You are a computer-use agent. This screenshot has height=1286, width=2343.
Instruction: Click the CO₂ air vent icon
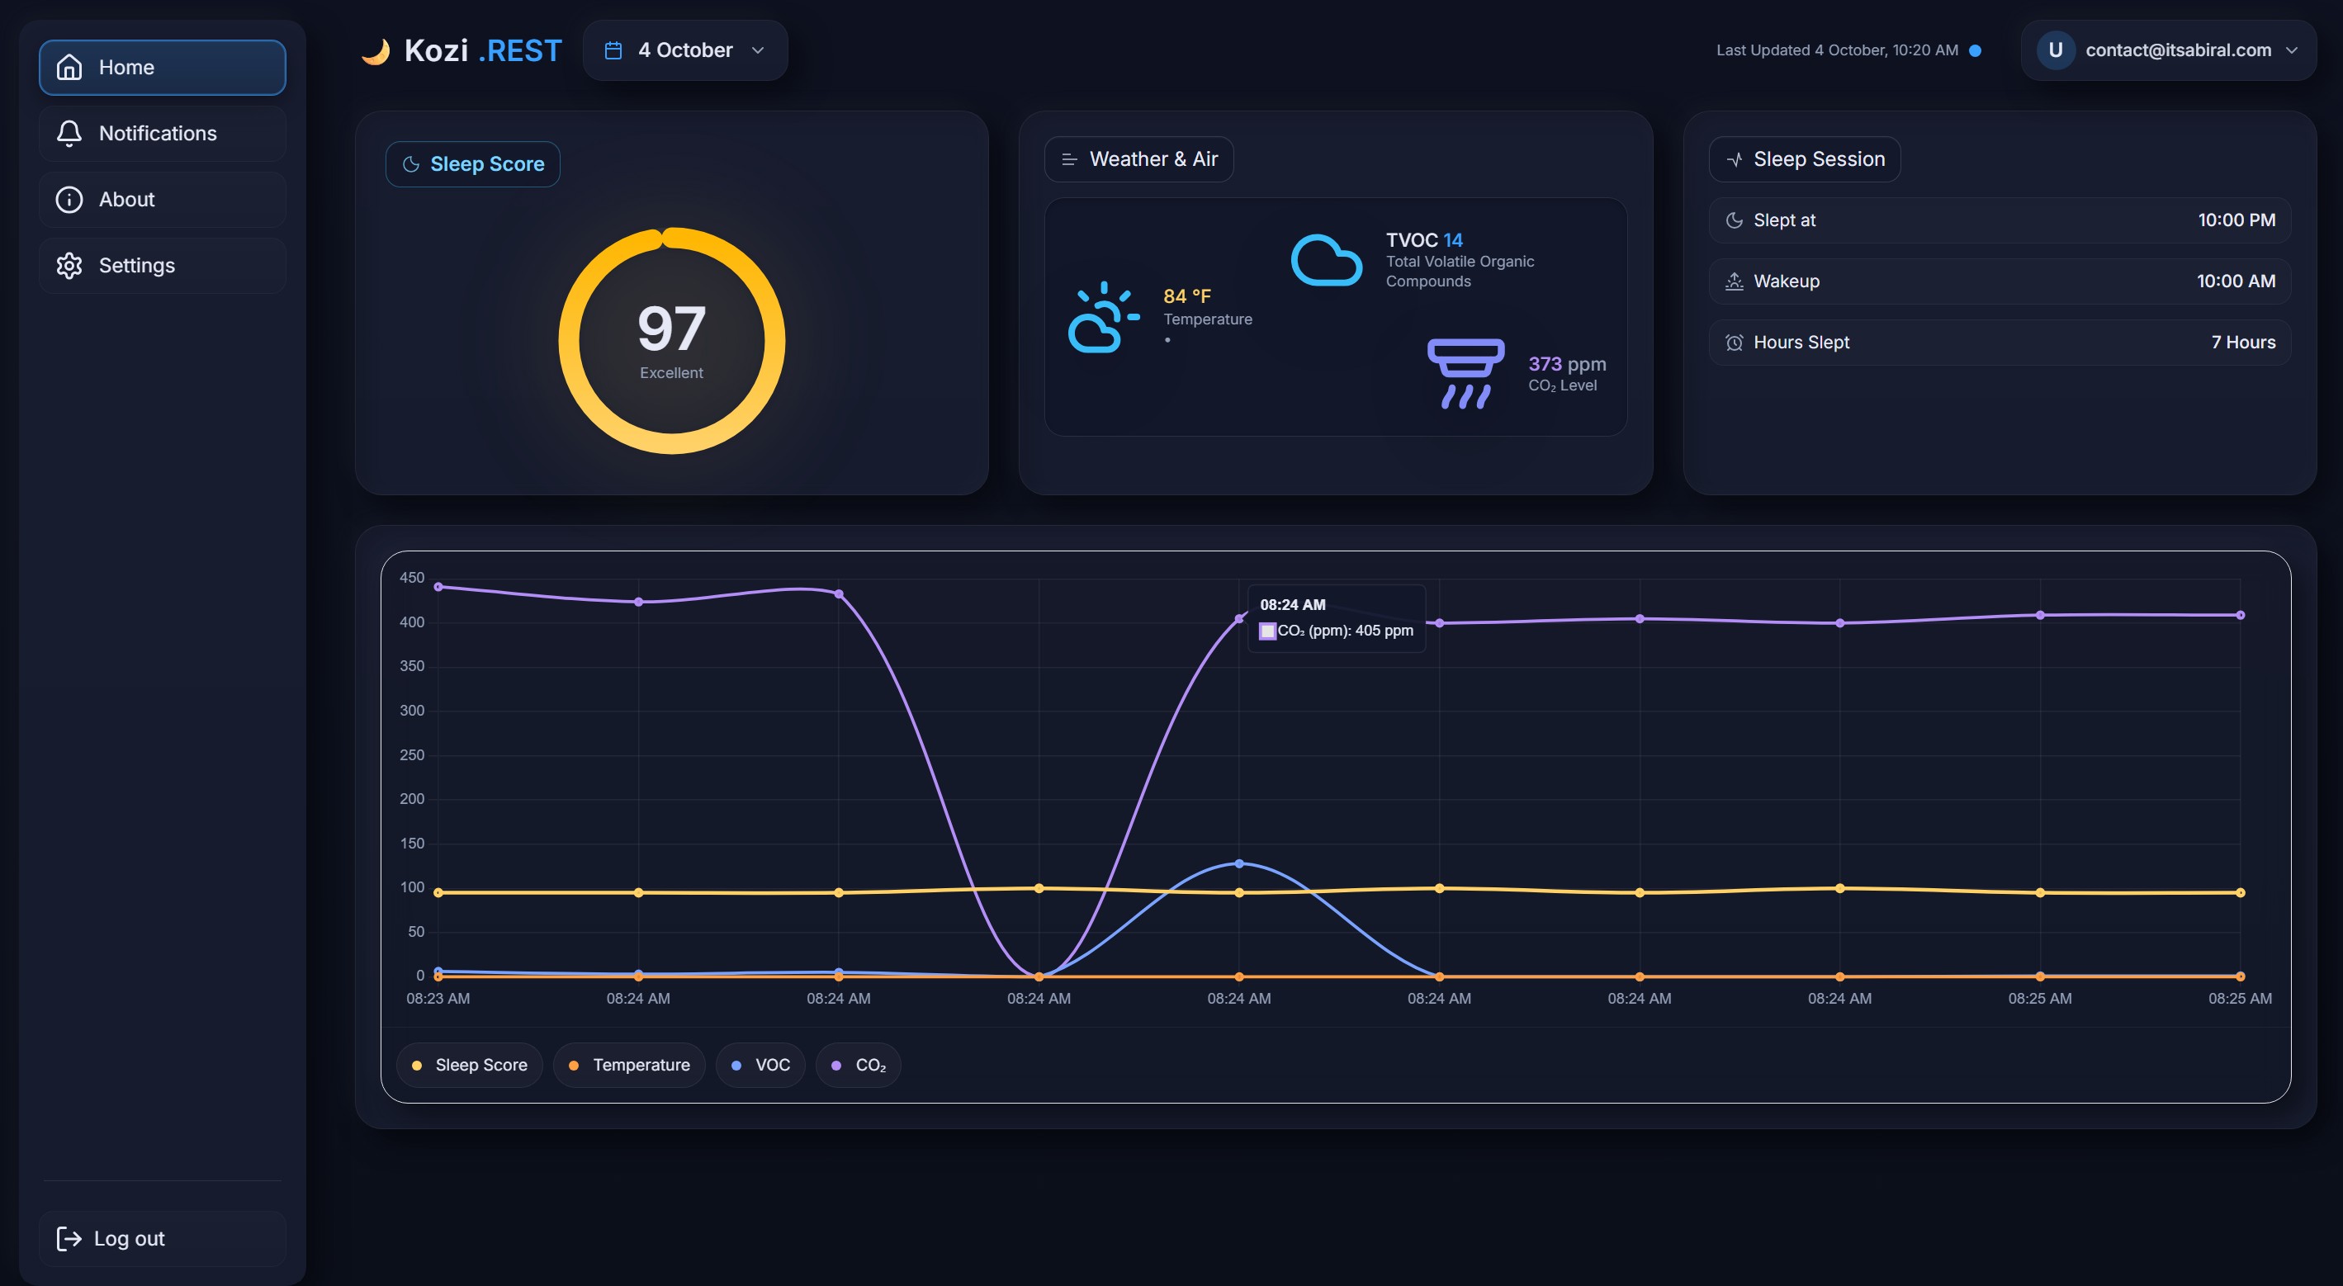[x=1465, y=373]
